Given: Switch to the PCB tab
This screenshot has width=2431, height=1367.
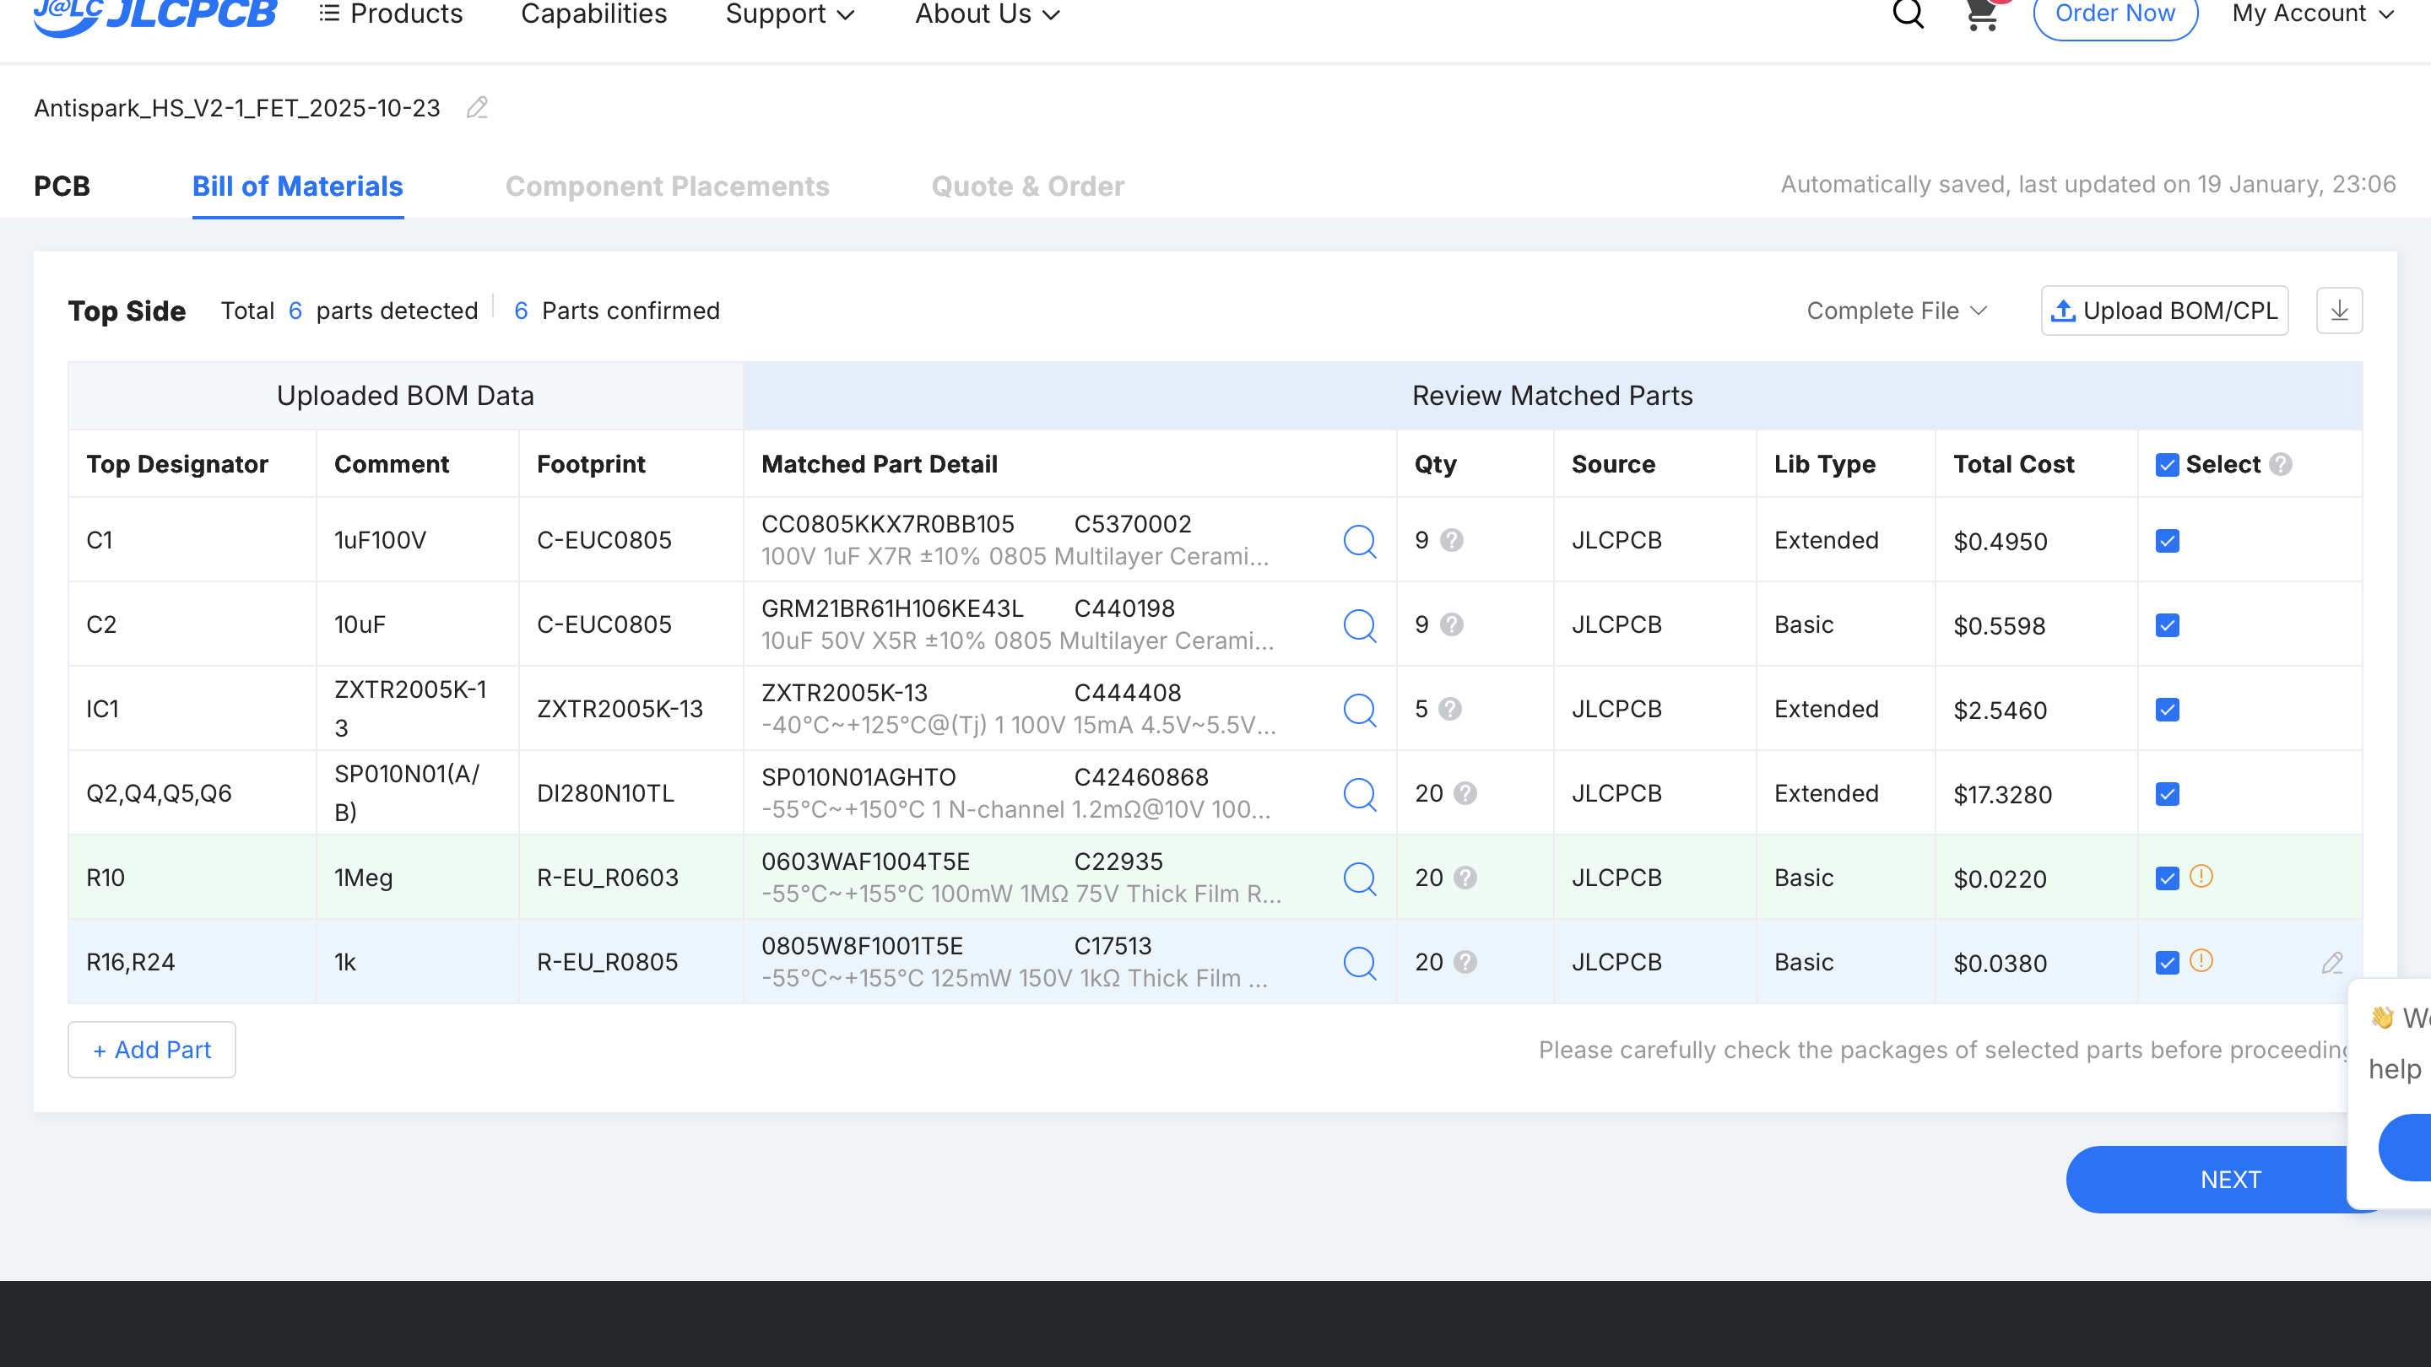Looking at the screenshot, I should tap(62, 186).
